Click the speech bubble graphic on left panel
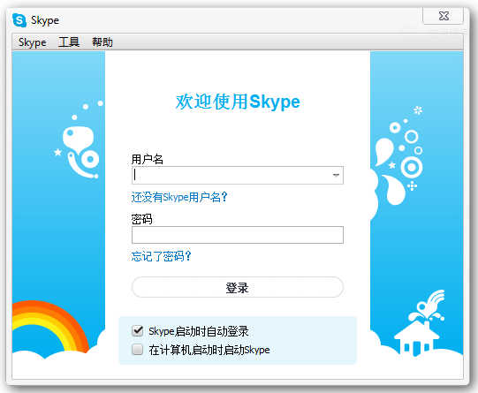 pos(78,138)
